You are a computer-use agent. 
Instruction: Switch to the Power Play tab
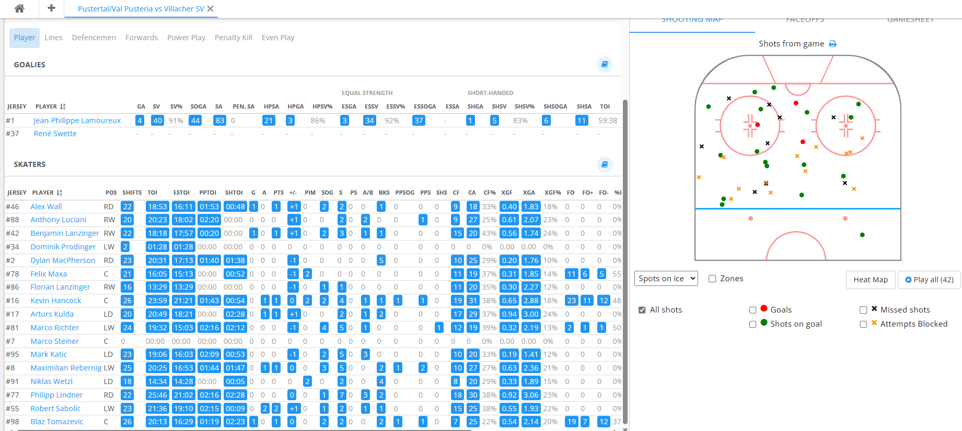point(186,38)
